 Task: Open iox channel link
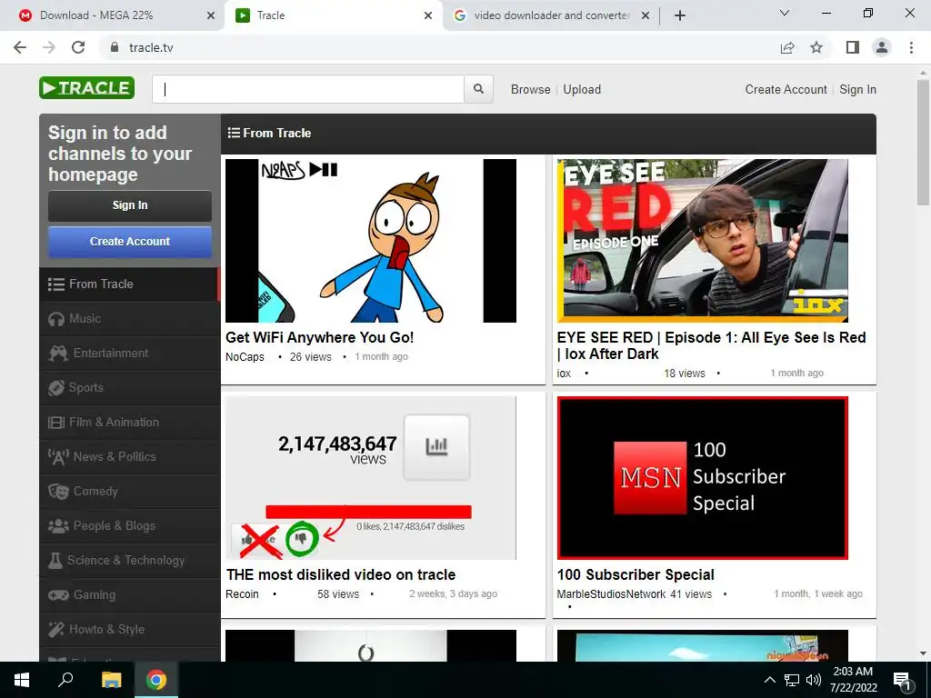[x=564, y=374]
